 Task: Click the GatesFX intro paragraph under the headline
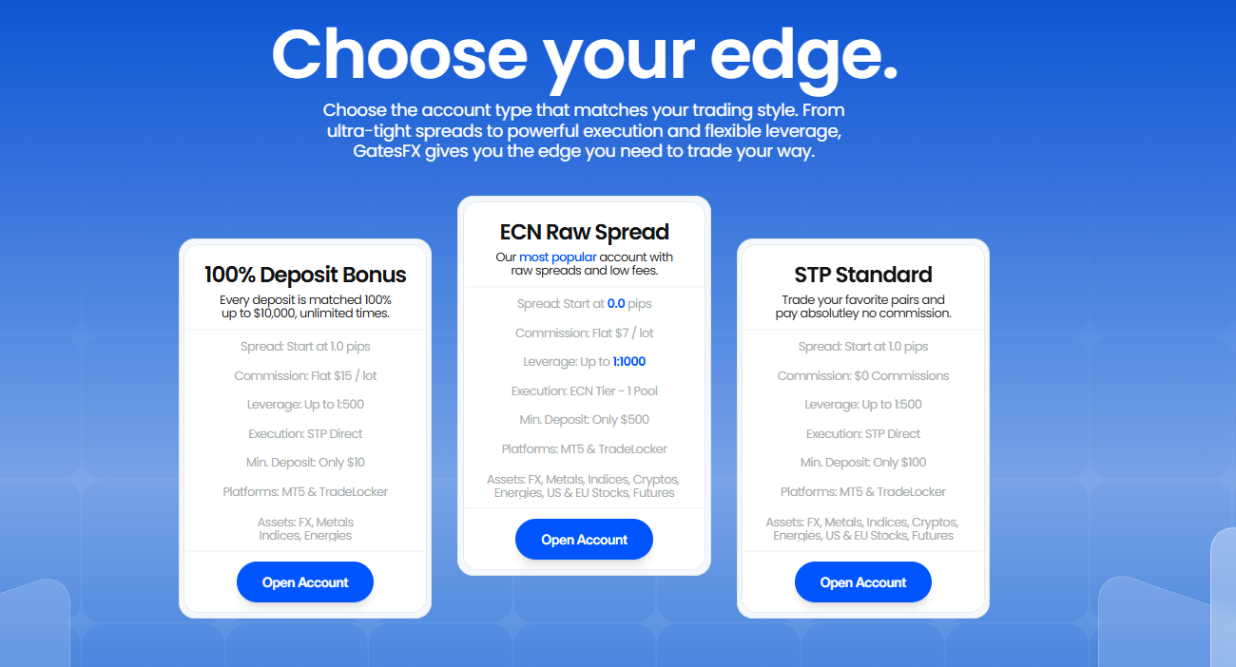pos(584,130)
